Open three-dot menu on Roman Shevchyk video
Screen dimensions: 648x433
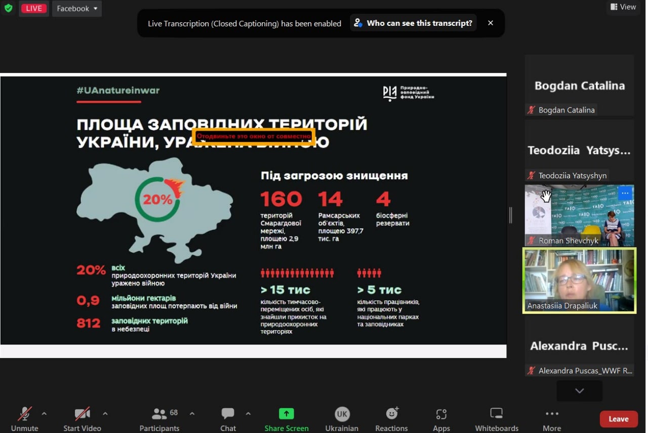pyautogui.click(x=625, y=193)
